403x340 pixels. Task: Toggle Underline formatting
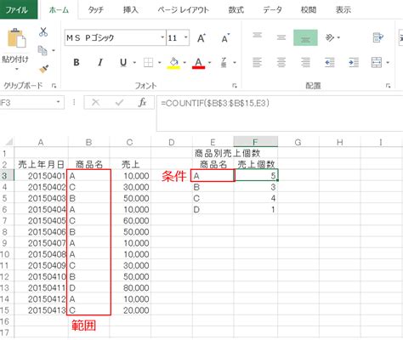tap(123, 62)
